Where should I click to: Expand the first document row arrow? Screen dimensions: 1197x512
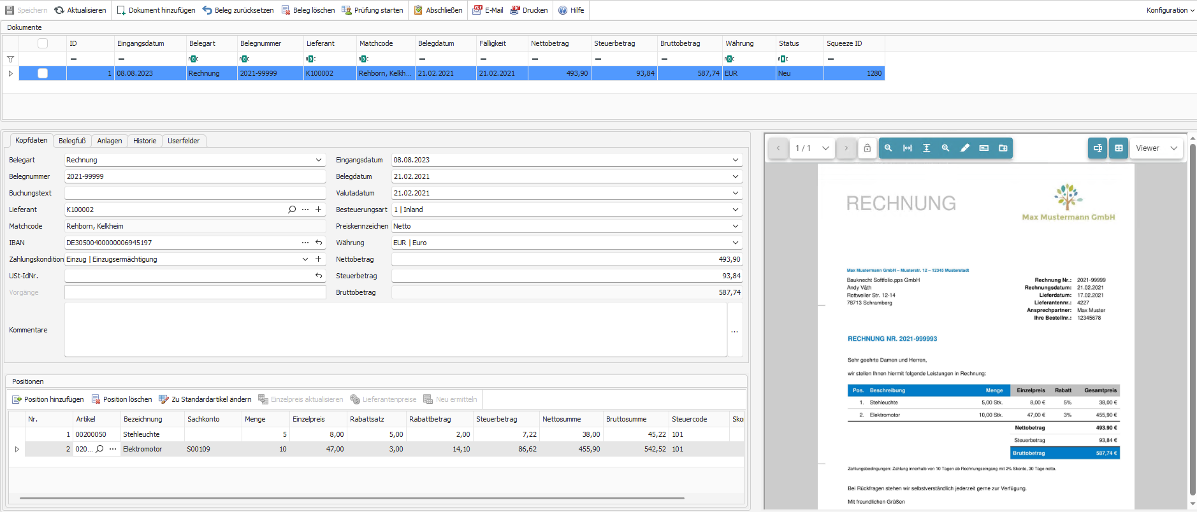[10, 73]
